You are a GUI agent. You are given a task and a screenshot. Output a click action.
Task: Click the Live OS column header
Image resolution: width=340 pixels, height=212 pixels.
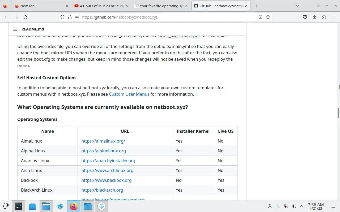[226, 131]
